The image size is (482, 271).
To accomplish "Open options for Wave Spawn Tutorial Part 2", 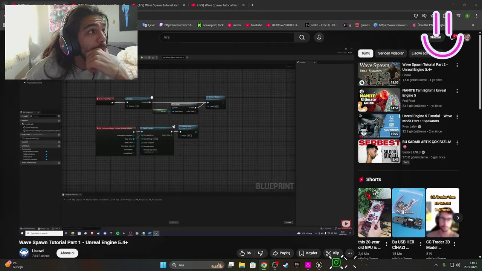I will (457, 65).
